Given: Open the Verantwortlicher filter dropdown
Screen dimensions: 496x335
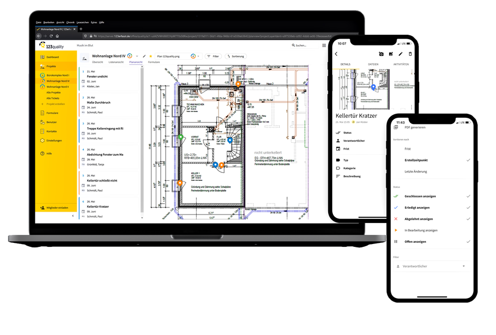Looking at the screenshot, I should pyautogui.click(x=433, y=266).
